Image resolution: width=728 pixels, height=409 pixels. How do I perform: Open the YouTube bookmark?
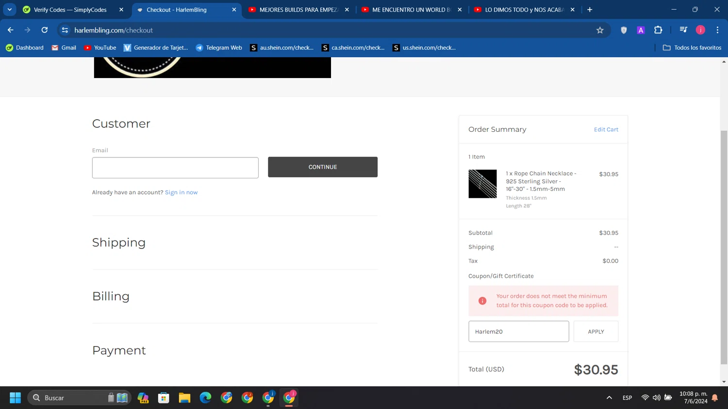[100, 47]
